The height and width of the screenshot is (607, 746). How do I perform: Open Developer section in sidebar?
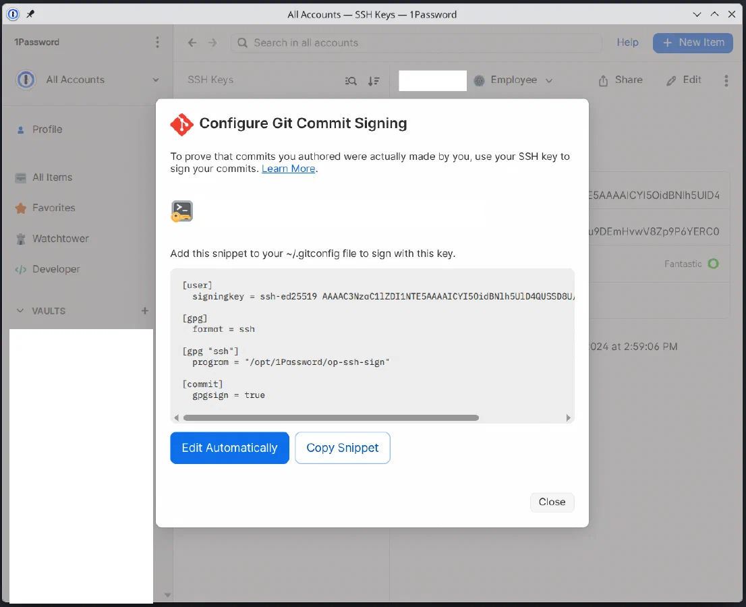56,269
